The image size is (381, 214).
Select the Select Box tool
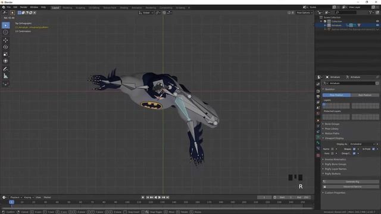pyautogui.click(x=5, y=25)
